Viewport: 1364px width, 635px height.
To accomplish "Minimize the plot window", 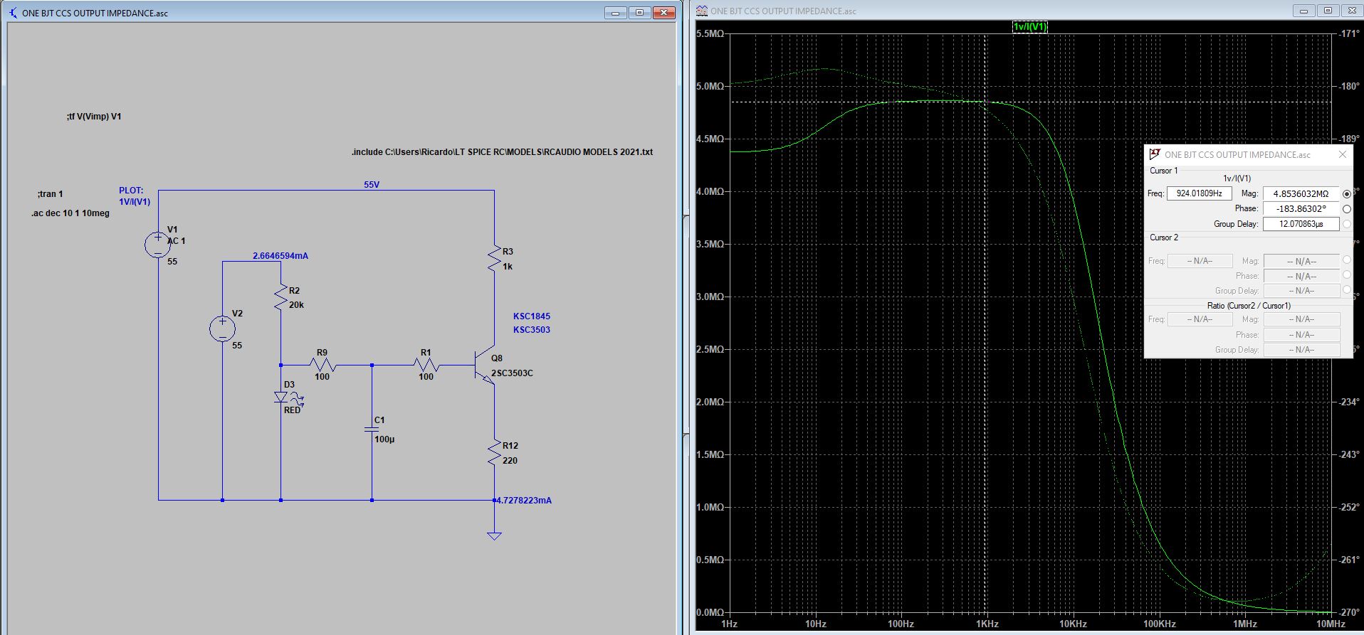I will [1304, 11].
